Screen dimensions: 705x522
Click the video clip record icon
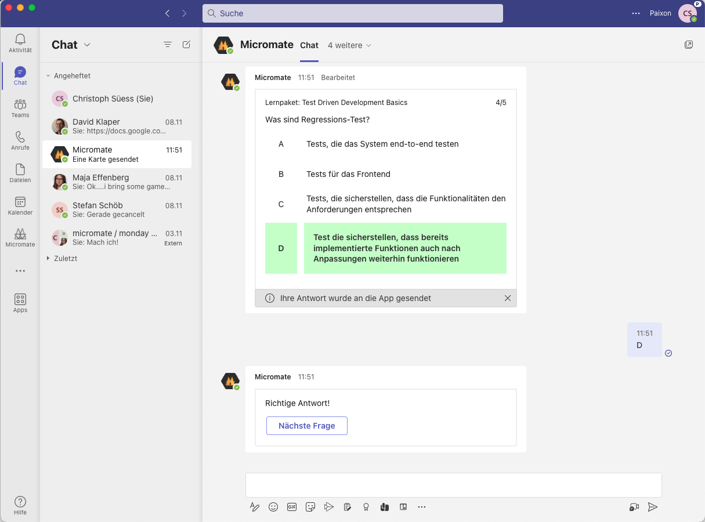point(634,507)
